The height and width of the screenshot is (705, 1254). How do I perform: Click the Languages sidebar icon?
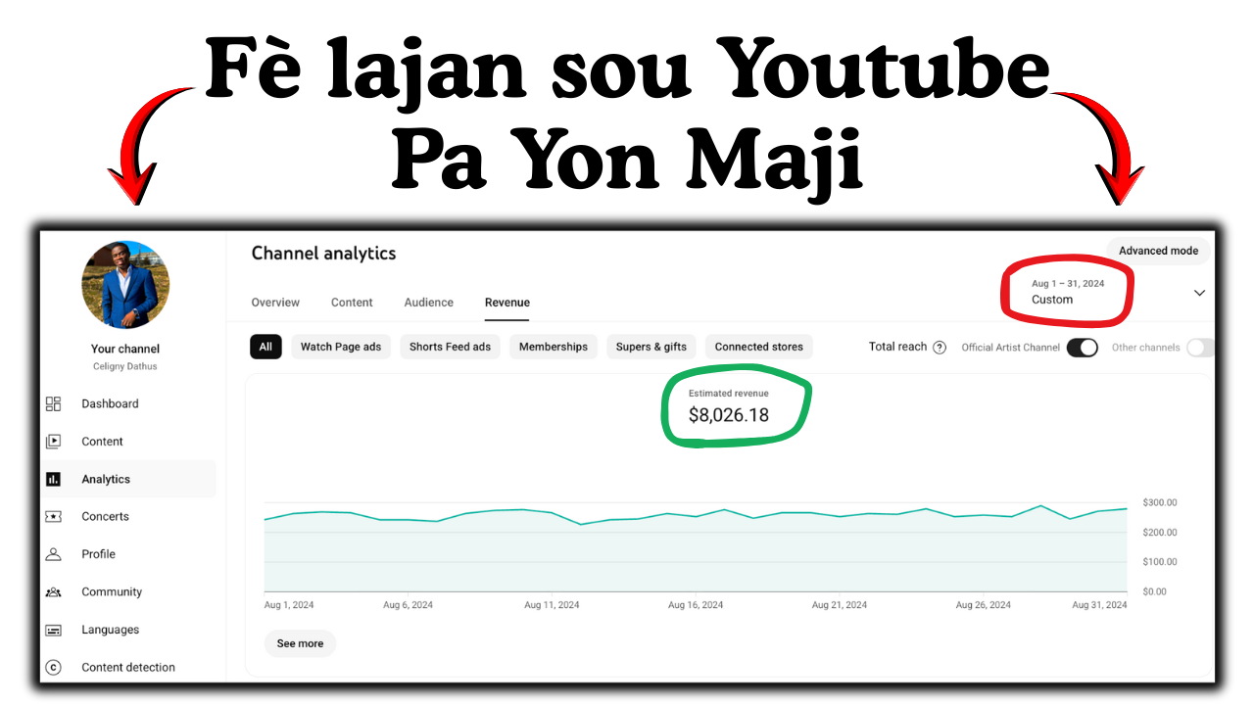[x=54, y=630]
